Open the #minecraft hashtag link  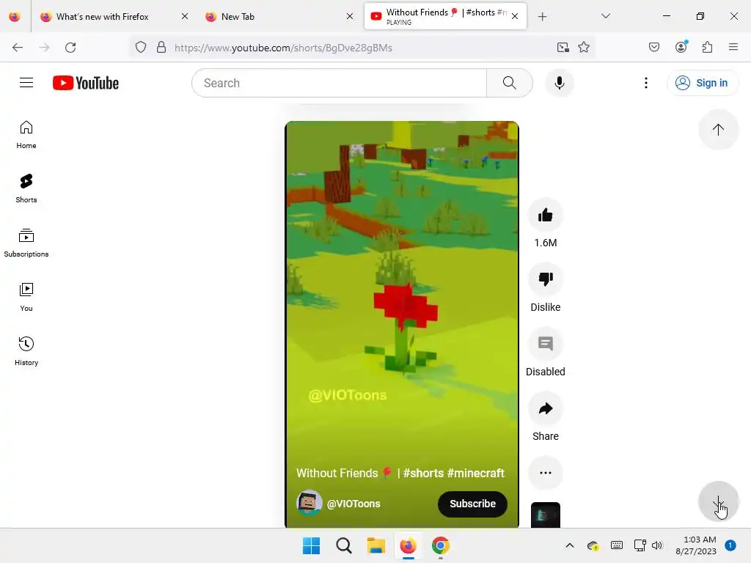click(x=475, y=473)
